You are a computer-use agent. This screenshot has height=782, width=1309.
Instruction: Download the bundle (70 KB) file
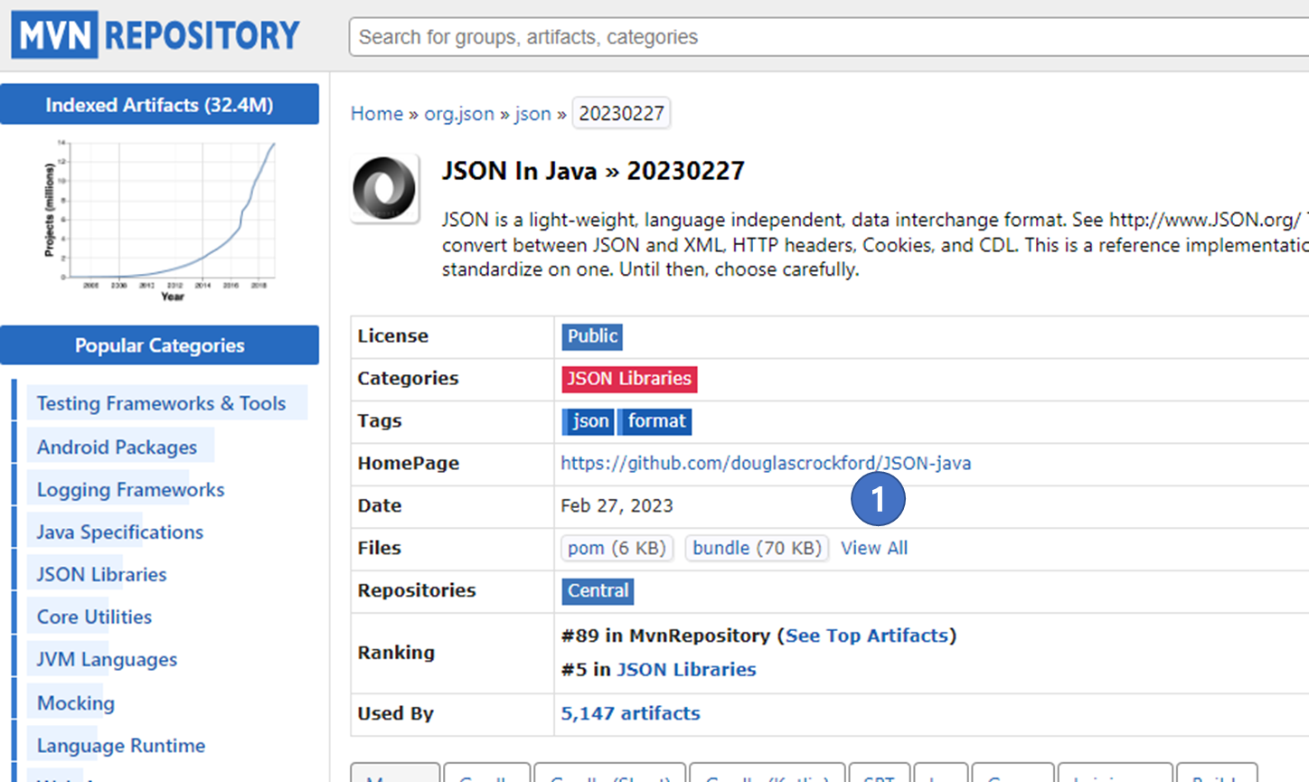[x=757, y=549]
